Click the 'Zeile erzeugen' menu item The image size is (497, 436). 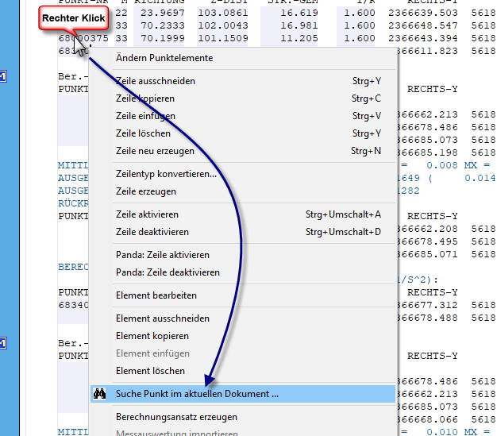(x=146, y=191)
